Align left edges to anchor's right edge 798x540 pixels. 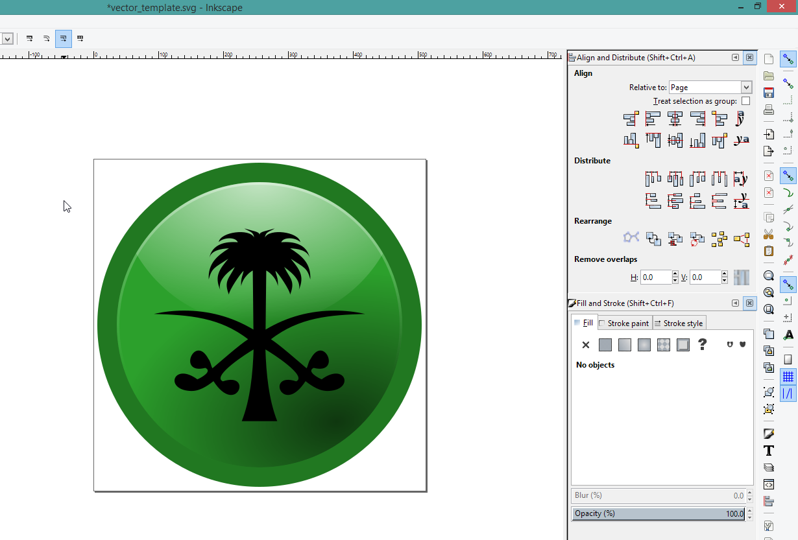pos(719,119)
